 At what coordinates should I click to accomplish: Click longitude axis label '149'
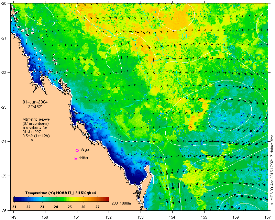[x=13, y=217]
